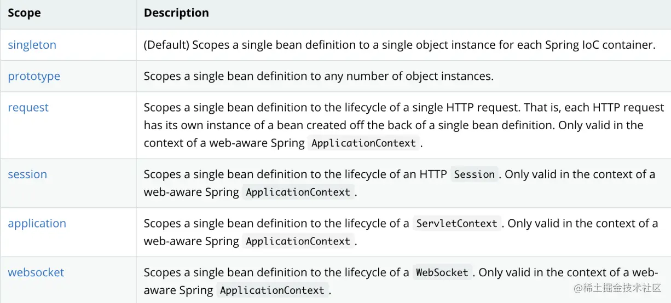
Task: Open the singleton scope link
Action: pyautogui.click(x=32, y=45)
